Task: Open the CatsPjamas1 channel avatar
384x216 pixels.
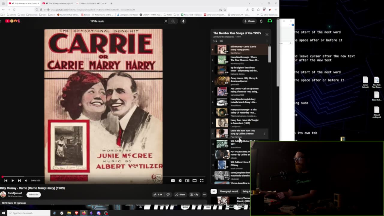Action: pos(3,194)
